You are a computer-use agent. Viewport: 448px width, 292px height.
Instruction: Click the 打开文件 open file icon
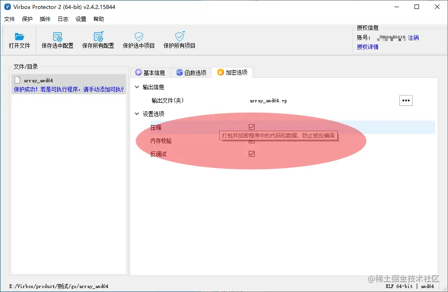click(x=19, y=37)
